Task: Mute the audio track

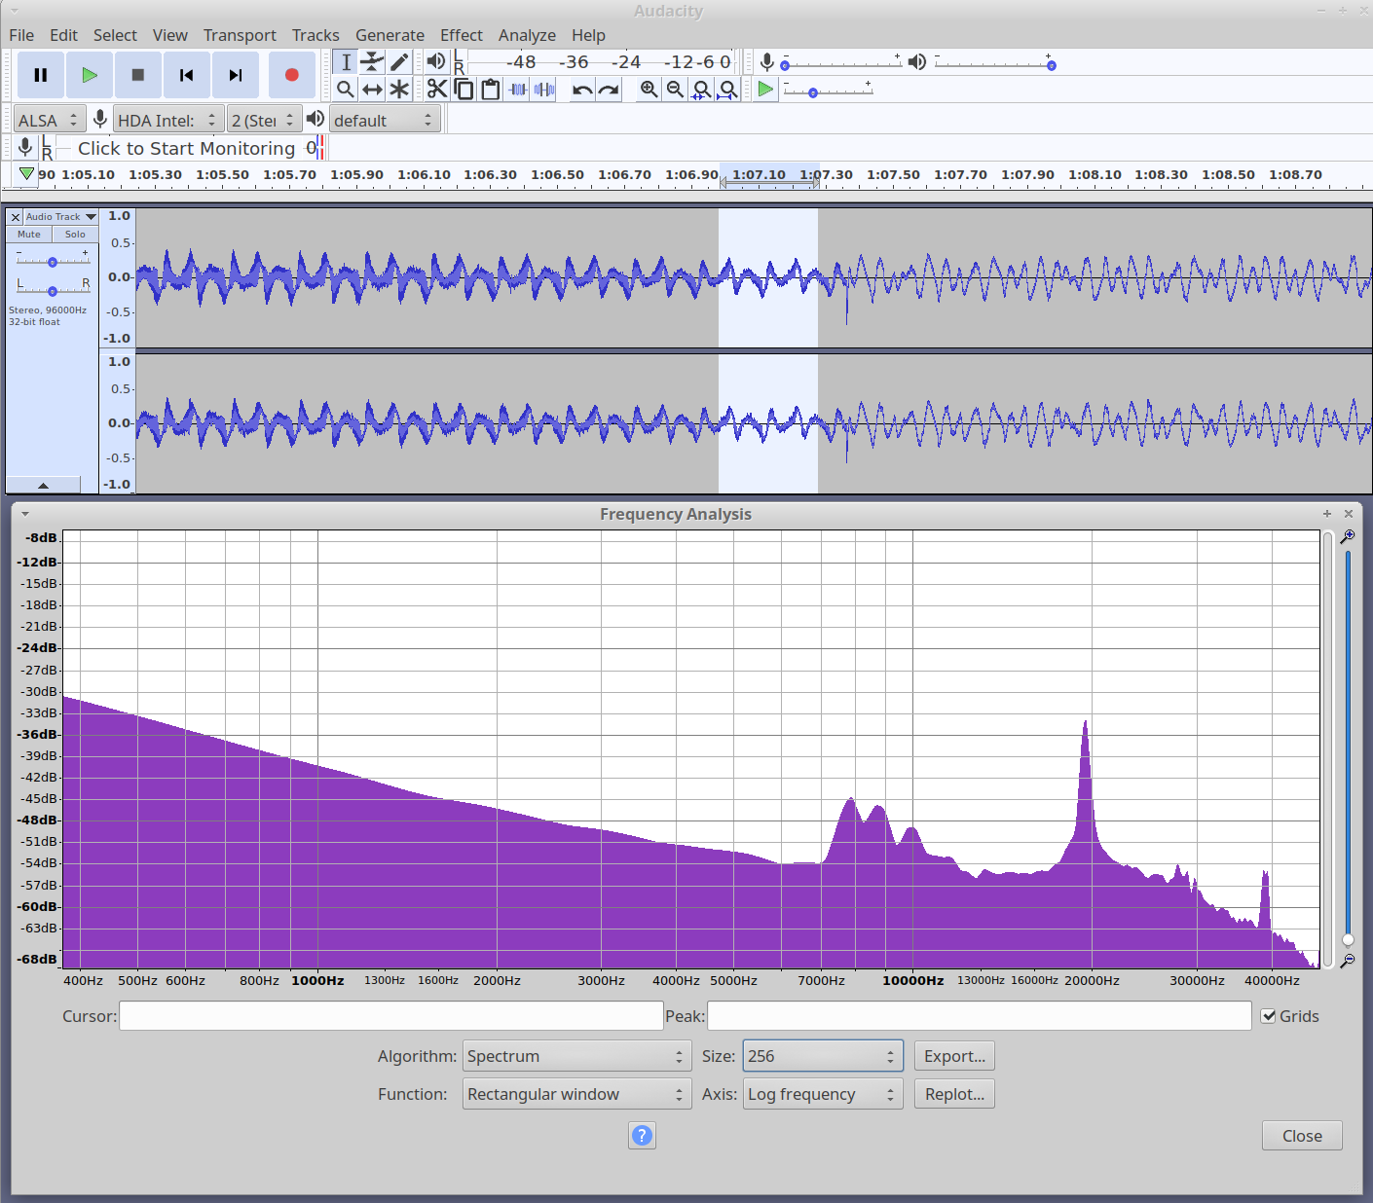Action: tap(29, 235)
